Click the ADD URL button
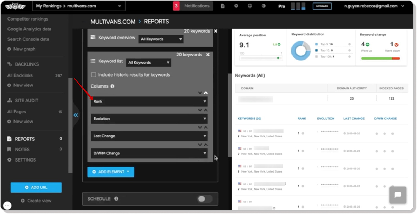The width and height of the screenshot is (417, 214). point(36,187)
